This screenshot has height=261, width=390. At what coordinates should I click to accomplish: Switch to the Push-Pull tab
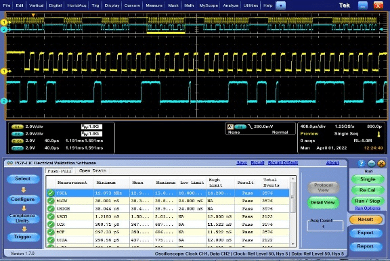click(x=60, y=171)
